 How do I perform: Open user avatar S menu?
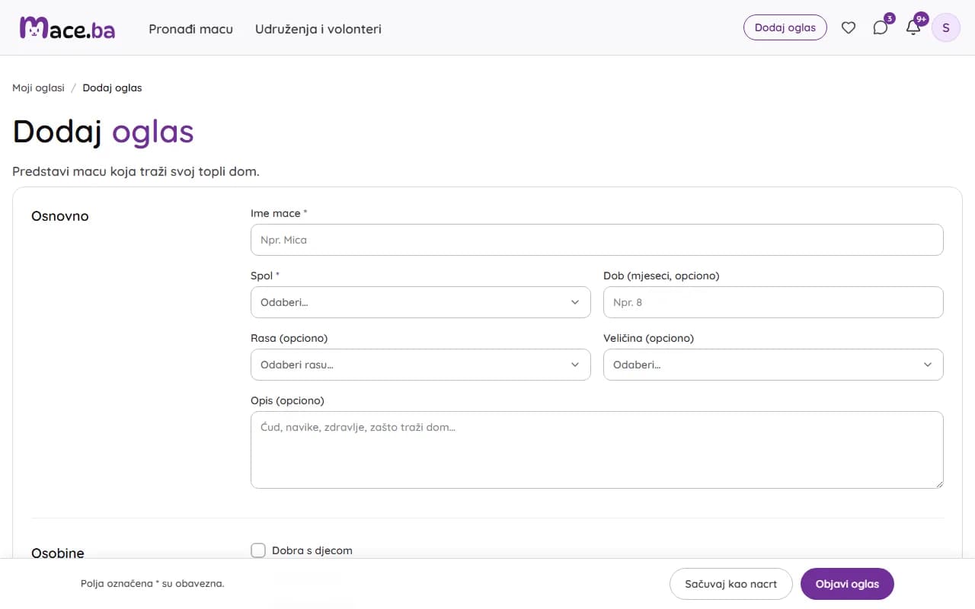coord(946,28)
